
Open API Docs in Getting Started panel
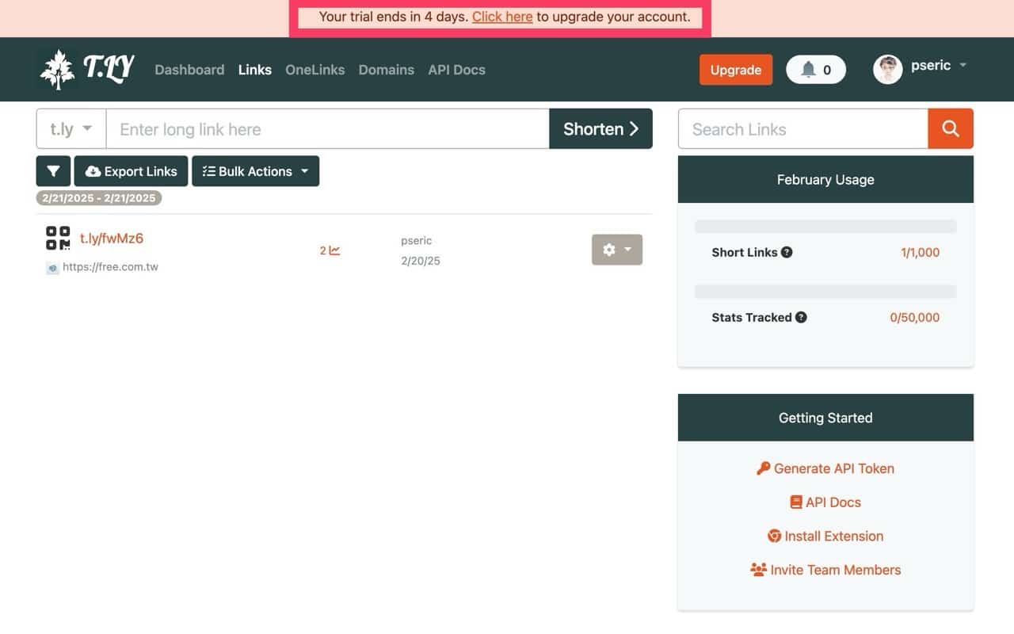825,502
